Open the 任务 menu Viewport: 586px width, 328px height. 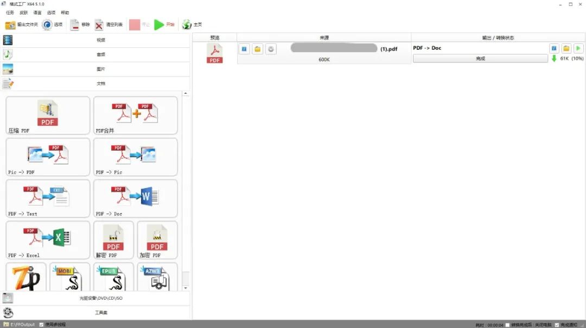pos(10,12)
